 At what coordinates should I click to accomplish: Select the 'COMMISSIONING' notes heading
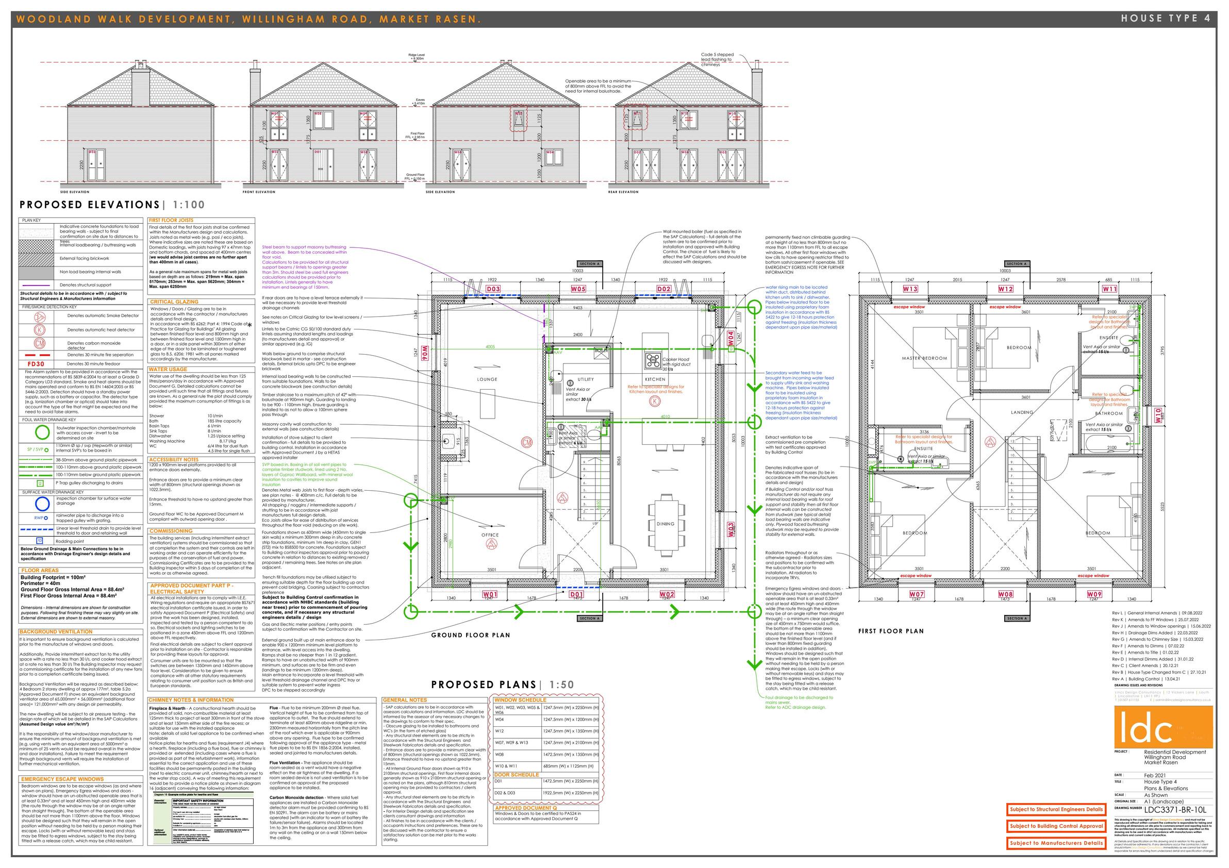coord(171,531)
